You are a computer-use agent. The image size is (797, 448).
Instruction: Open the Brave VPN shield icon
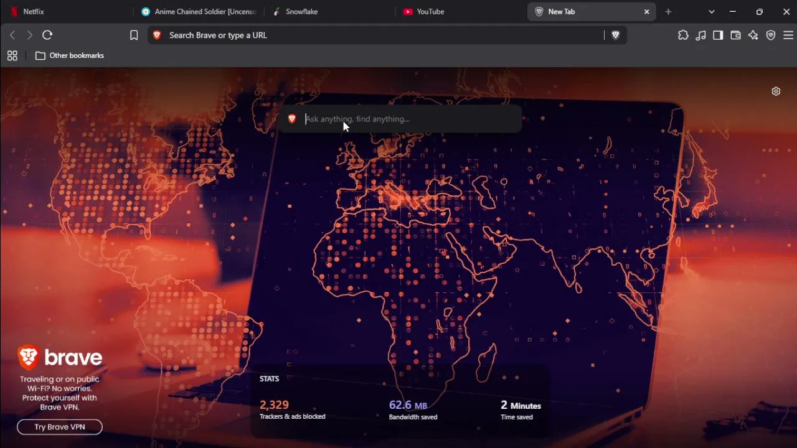click(771, 35)
